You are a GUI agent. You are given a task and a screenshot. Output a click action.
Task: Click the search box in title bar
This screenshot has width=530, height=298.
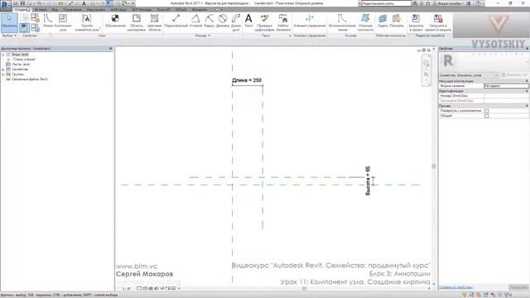coord(387,3)
